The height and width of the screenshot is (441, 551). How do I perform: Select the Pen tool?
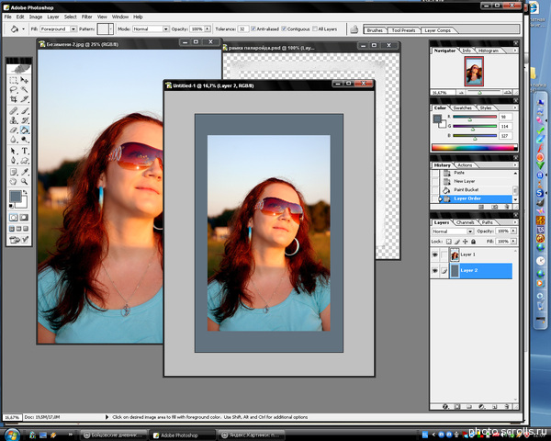pyautogui.click(x=14, y=161)
